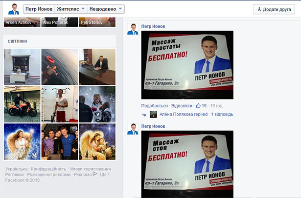Open Реклама footer link
This screenshot has width=301, height=198.
83,175
